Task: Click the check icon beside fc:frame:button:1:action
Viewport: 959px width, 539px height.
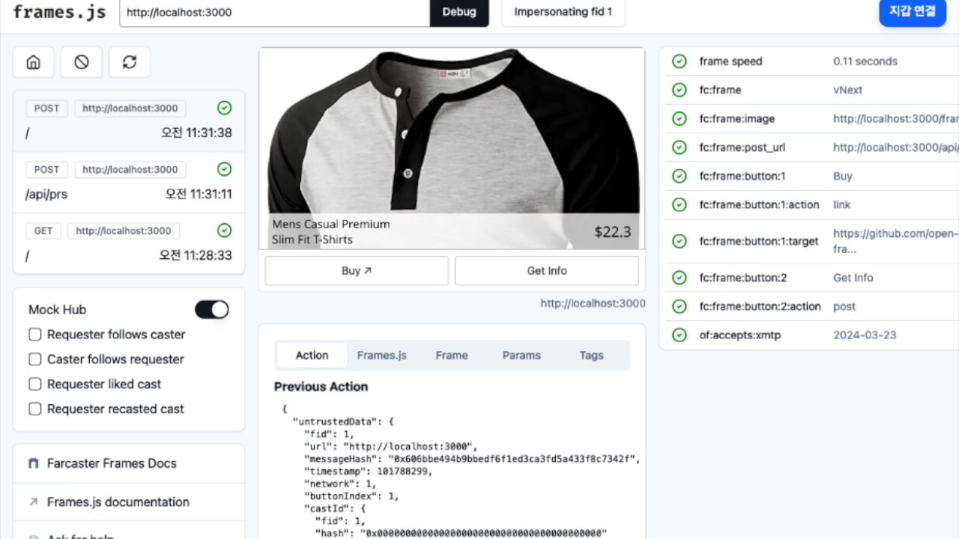Action: [x=680, y=205]
